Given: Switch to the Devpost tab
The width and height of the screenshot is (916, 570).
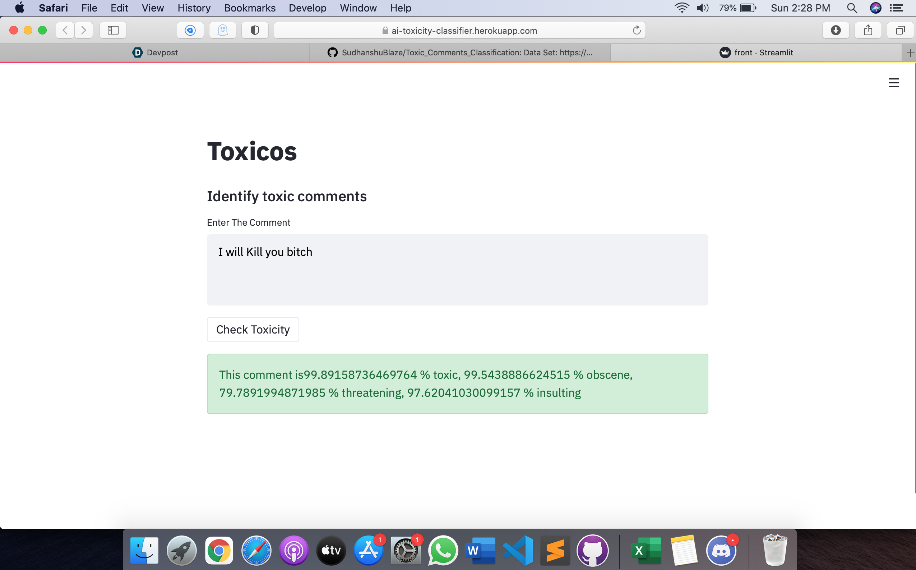Looking at the screenshot, I should click(155, 53).
